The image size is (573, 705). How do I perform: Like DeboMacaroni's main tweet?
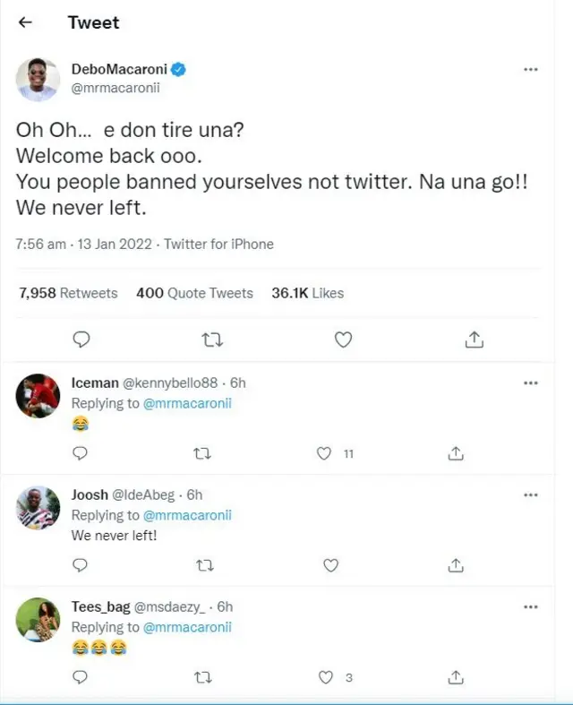pyautogui.click(x=343, y=340)
